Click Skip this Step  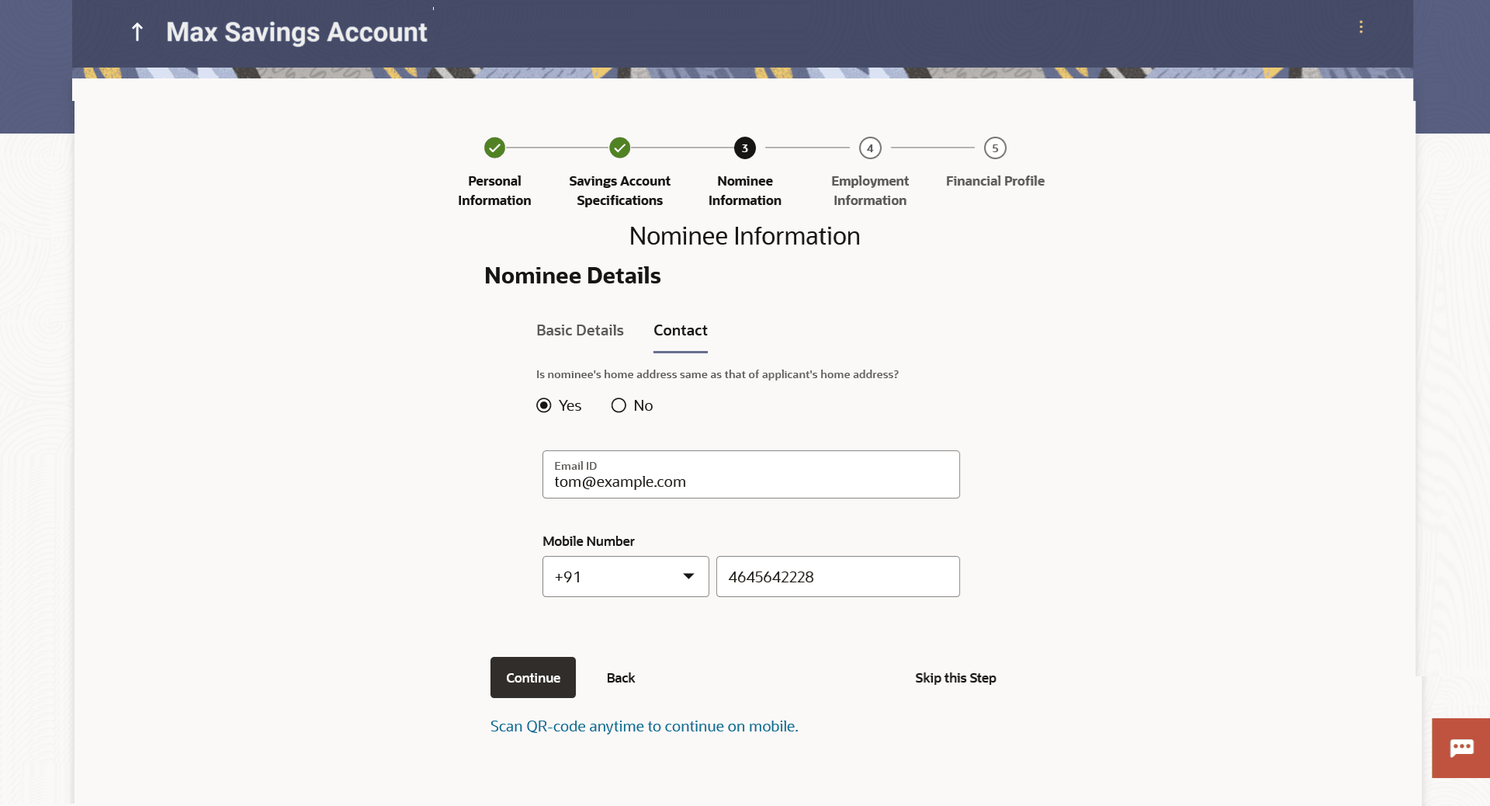point(955,678)
